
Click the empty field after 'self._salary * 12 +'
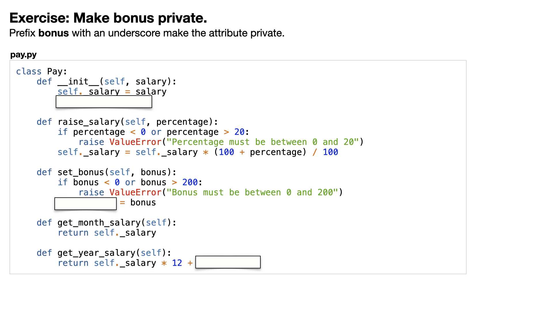pos(228,262)
